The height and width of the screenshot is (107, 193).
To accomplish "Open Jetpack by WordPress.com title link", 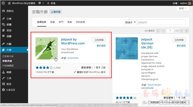I will click(73, 41).
